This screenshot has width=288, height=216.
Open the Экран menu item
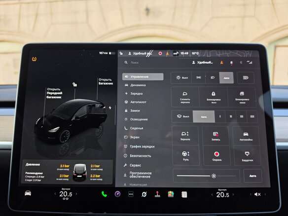click(x=132, y=137)
